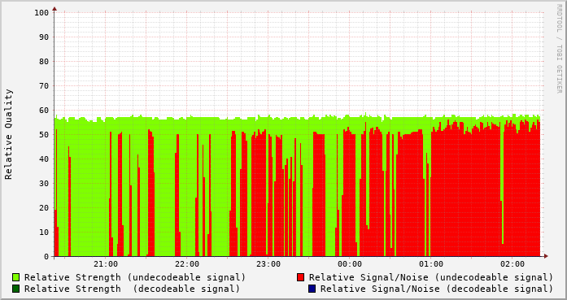Click the 01:00 time axis label
Screen dimensions: 567x300
pos(431,264)
